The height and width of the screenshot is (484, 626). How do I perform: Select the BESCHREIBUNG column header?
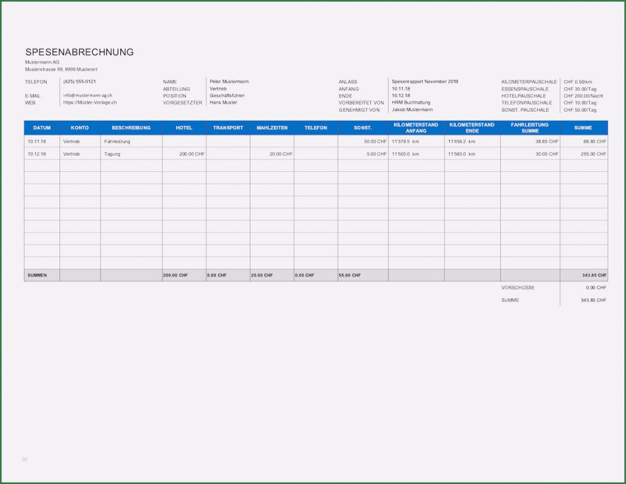click(x=130, y=128)
